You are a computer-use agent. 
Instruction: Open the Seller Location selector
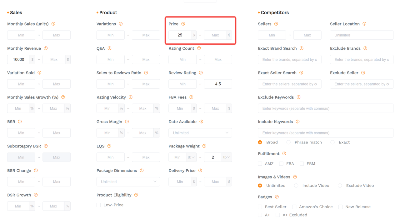coord(362,35)
